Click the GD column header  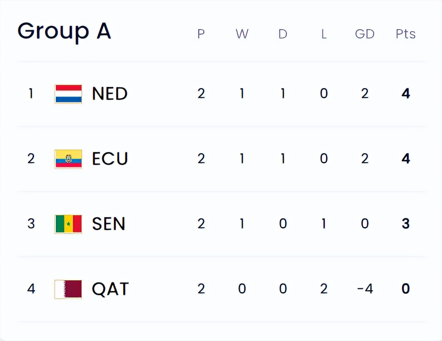coord(364,34)
